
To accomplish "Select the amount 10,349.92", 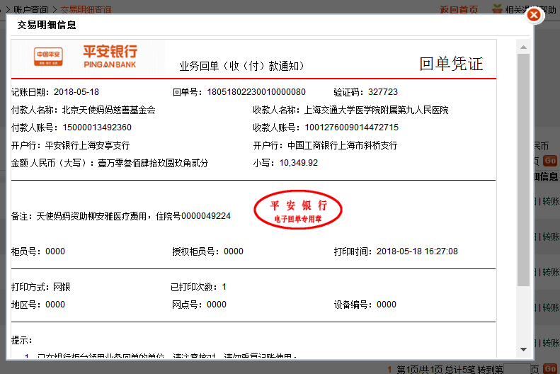I will (x=299, y=163).
